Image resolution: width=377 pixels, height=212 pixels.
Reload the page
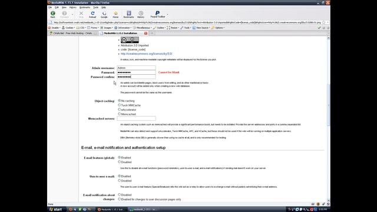(92, 14)
